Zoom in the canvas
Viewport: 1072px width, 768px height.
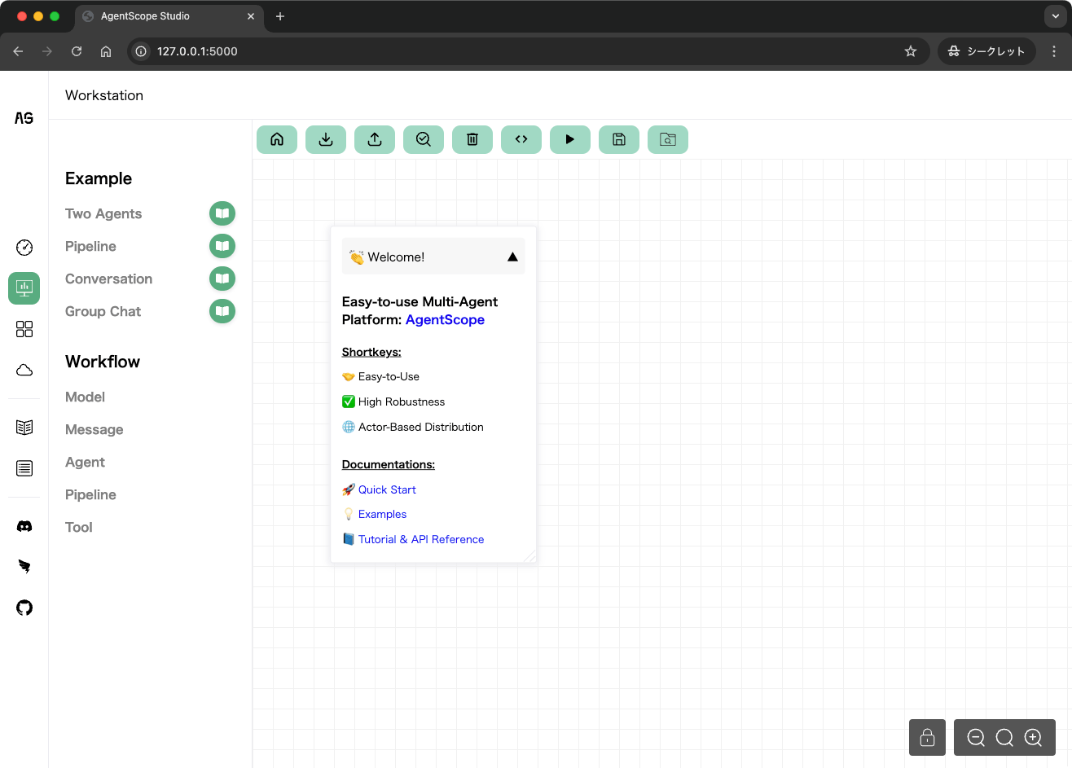point(1034,738)
